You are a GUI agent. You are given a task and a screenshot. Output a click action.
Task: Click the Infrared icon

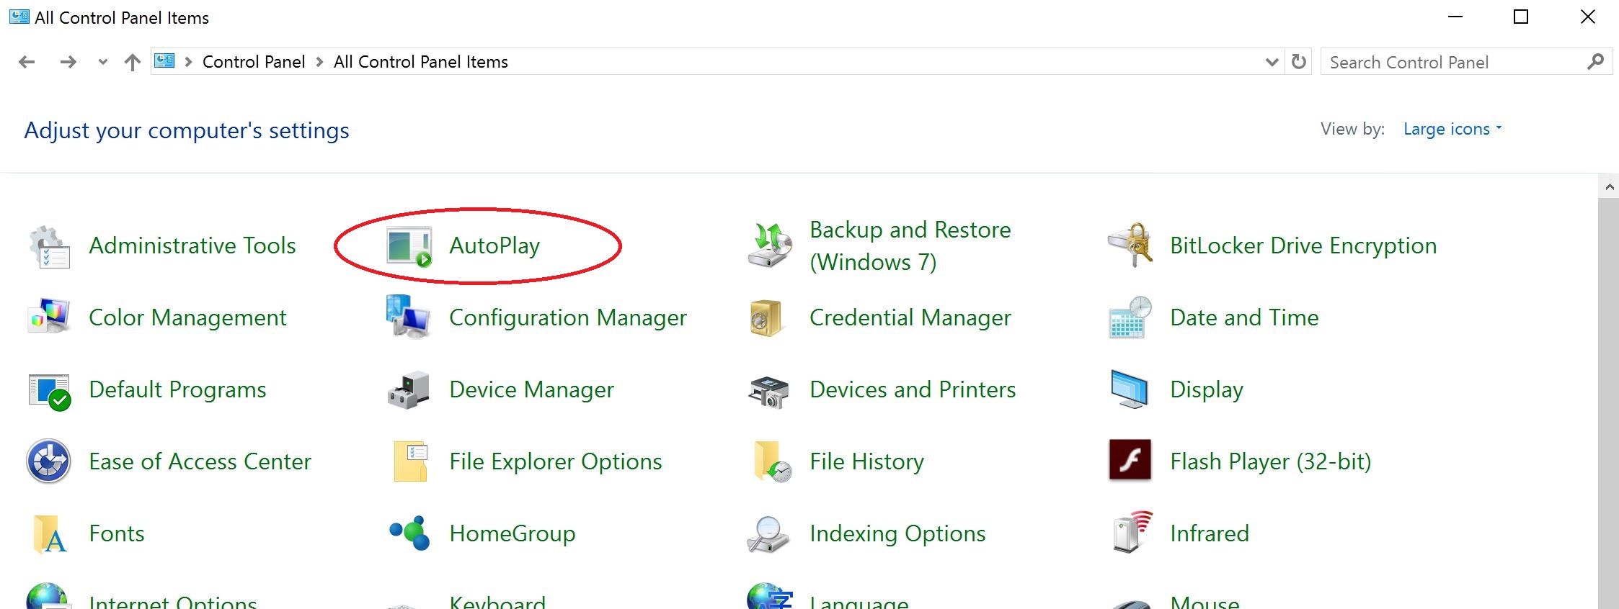(1132, 533)
